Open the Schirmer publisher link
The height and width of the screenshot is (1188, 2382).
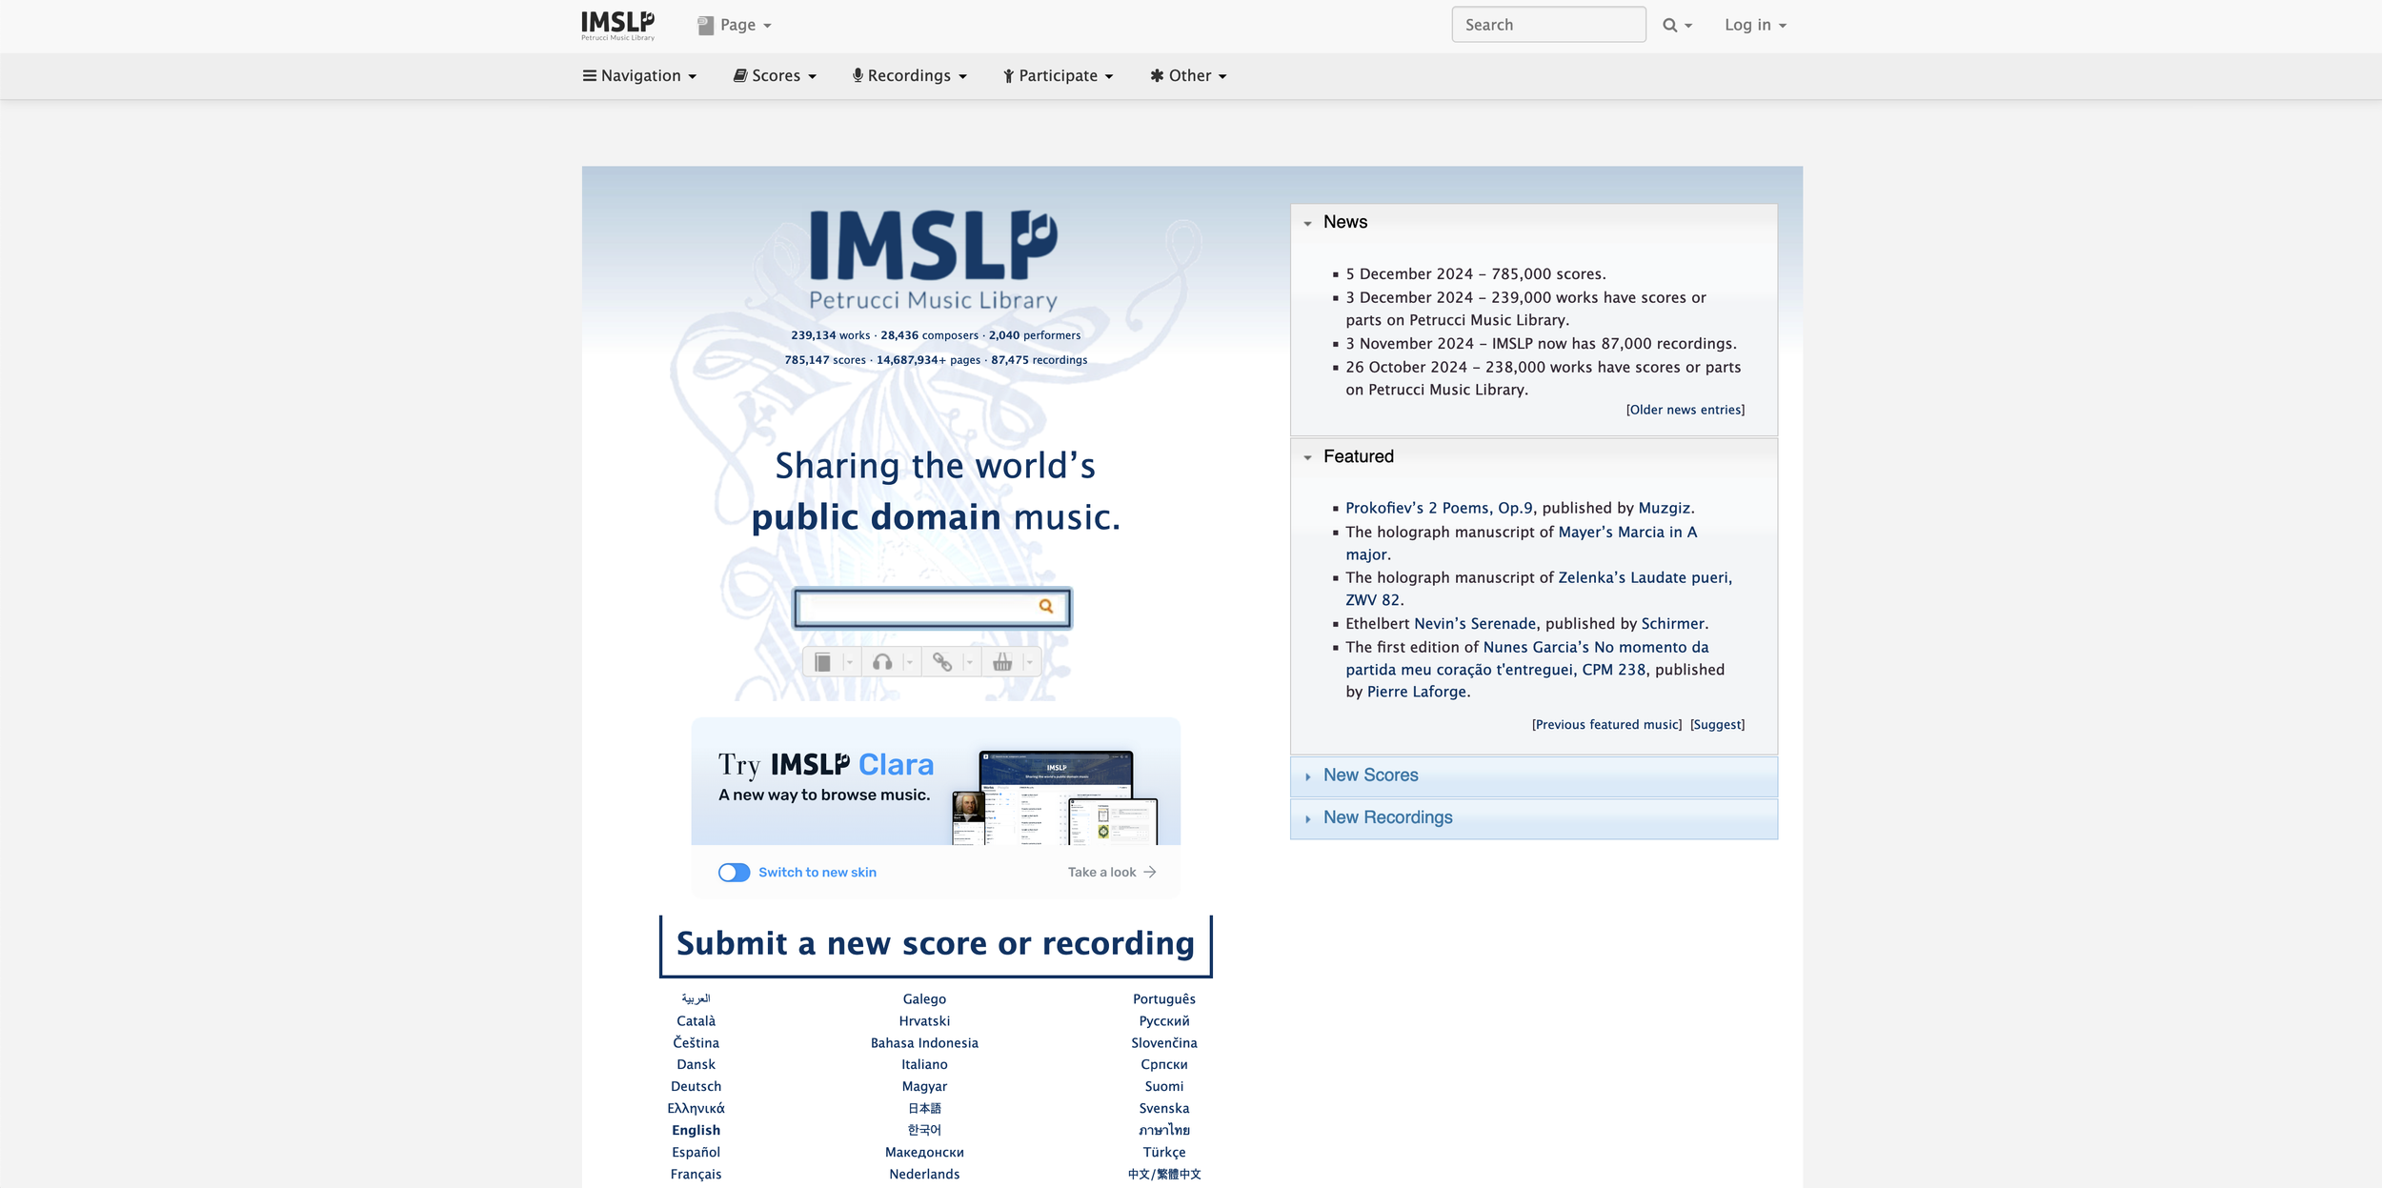[x=1673, y=623]
